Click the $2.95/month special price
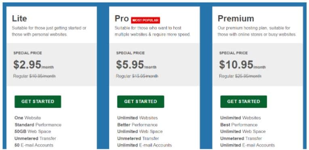The width and height of the screenshot is (309, 150). (x=34, y=65)
